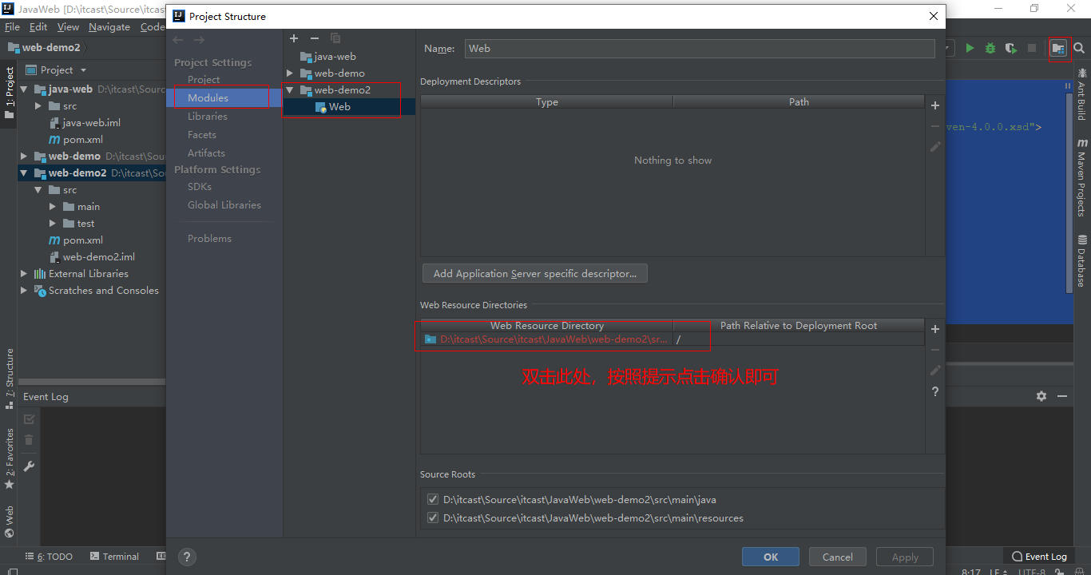Click Add Application Server specific descriptor button
This screenshot has width=1091, height=575.
point(534,274)
